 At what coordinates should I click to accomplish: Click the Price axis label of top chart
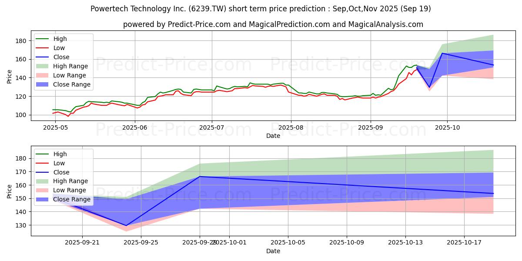point(10,76)
